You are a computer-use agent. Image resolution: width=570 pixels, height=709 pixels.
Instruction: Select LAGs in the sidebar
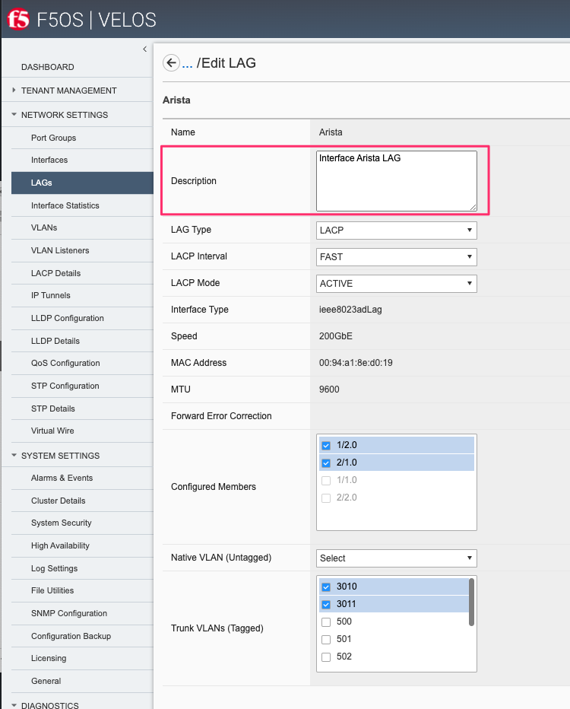tap(82, 183)
